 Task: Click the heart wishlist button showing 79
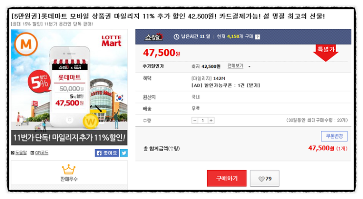click(x=265, y=179)
